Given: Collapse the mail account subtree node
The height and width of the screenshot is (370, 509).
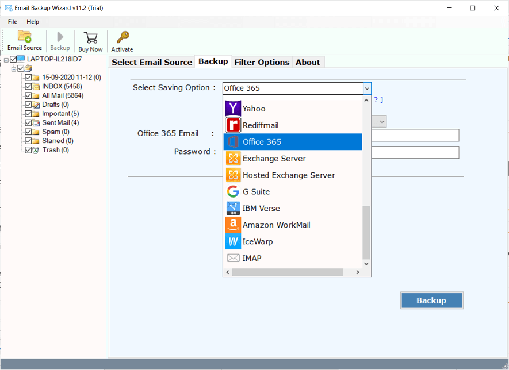Looking at the screenshot, I should 14,69.
